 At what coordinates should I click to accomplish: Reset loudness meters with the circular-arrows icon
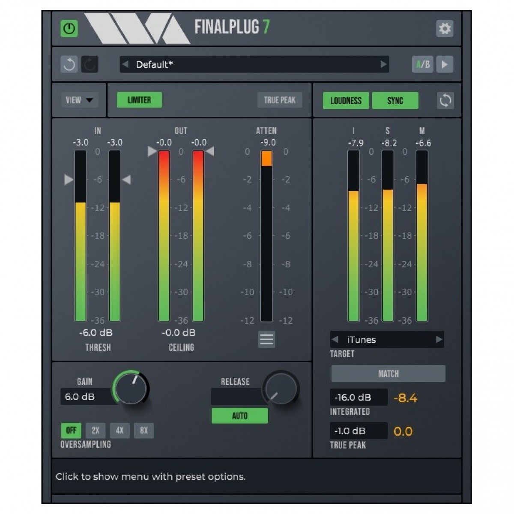445,101
